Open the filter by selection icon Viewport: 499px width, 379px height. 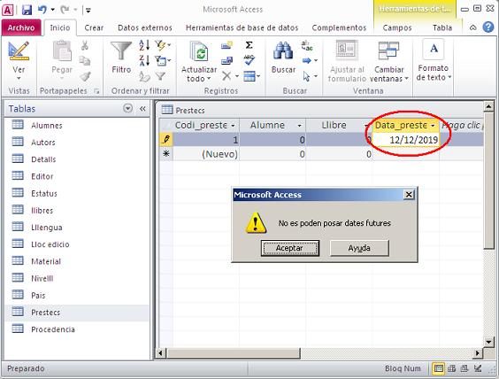162,45
